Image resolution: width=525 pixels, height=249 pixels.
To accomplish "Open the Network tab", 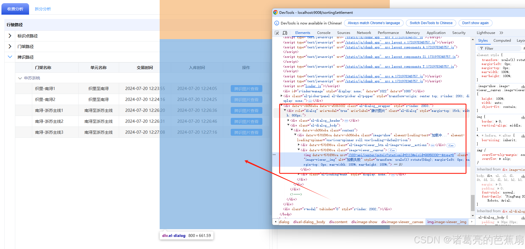I will tap(364, 33).
